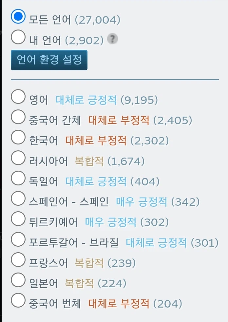Viewport: 228px width, 322px height.
Task: Click the 언어 환경 설정 button
Action: pyautogui.click(x=49, y=60)
